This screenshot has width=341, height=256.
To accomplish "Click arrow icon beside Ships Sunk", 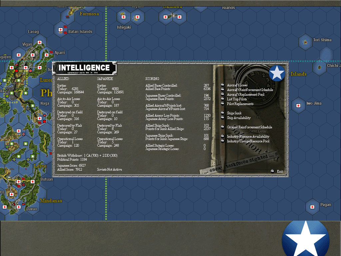I will (222, 113).
